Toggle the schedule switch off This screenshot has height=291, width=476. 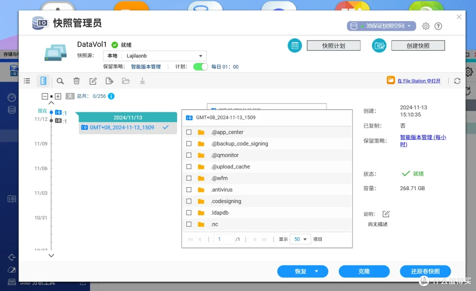[201, 66]
